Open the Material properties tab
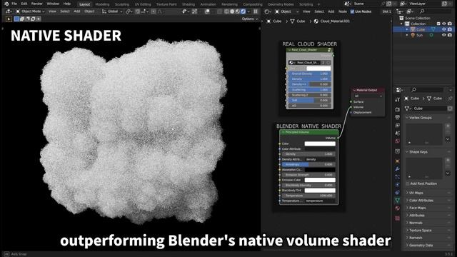This screenshot has height=257, width=457. click(x=397, y=208)
